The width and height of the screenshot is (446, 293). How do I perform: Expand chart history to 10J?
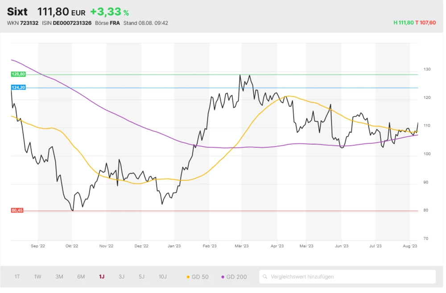click(163, 277)
